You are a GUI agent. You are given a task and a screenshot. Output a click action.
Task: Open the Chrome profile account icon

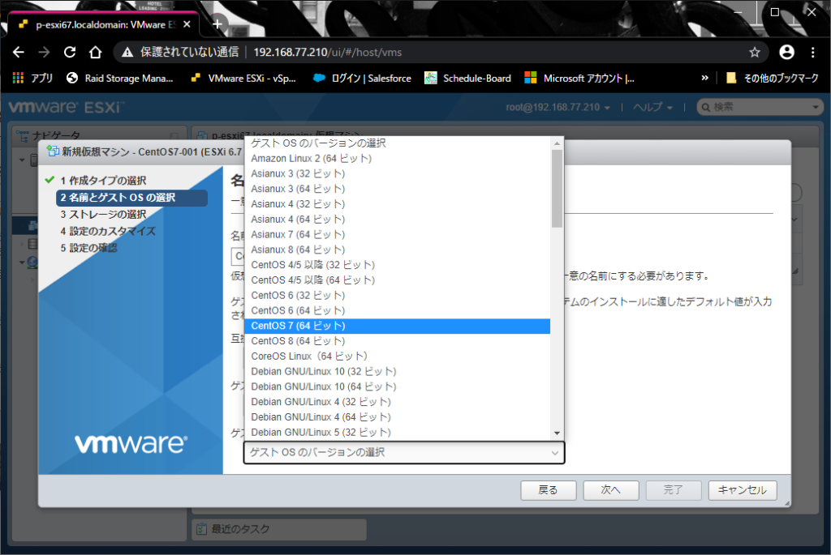[787, 52]
